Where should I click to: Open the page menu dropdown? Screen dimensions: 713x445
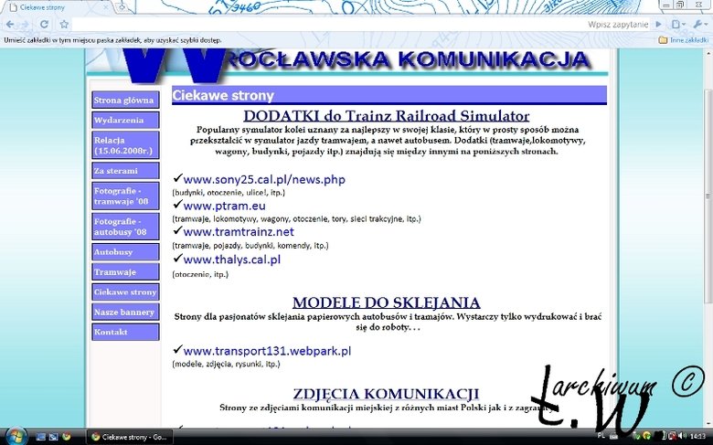678,24
